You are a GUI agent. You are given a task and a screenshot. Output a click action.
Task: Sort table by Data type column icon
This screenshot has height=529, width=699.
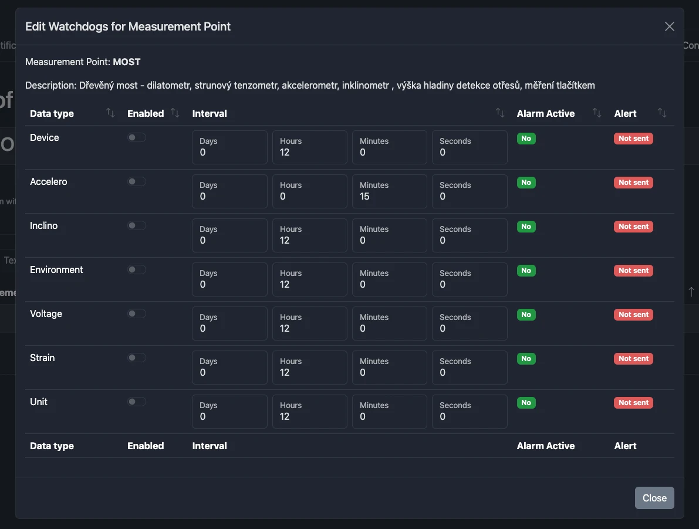110,113
